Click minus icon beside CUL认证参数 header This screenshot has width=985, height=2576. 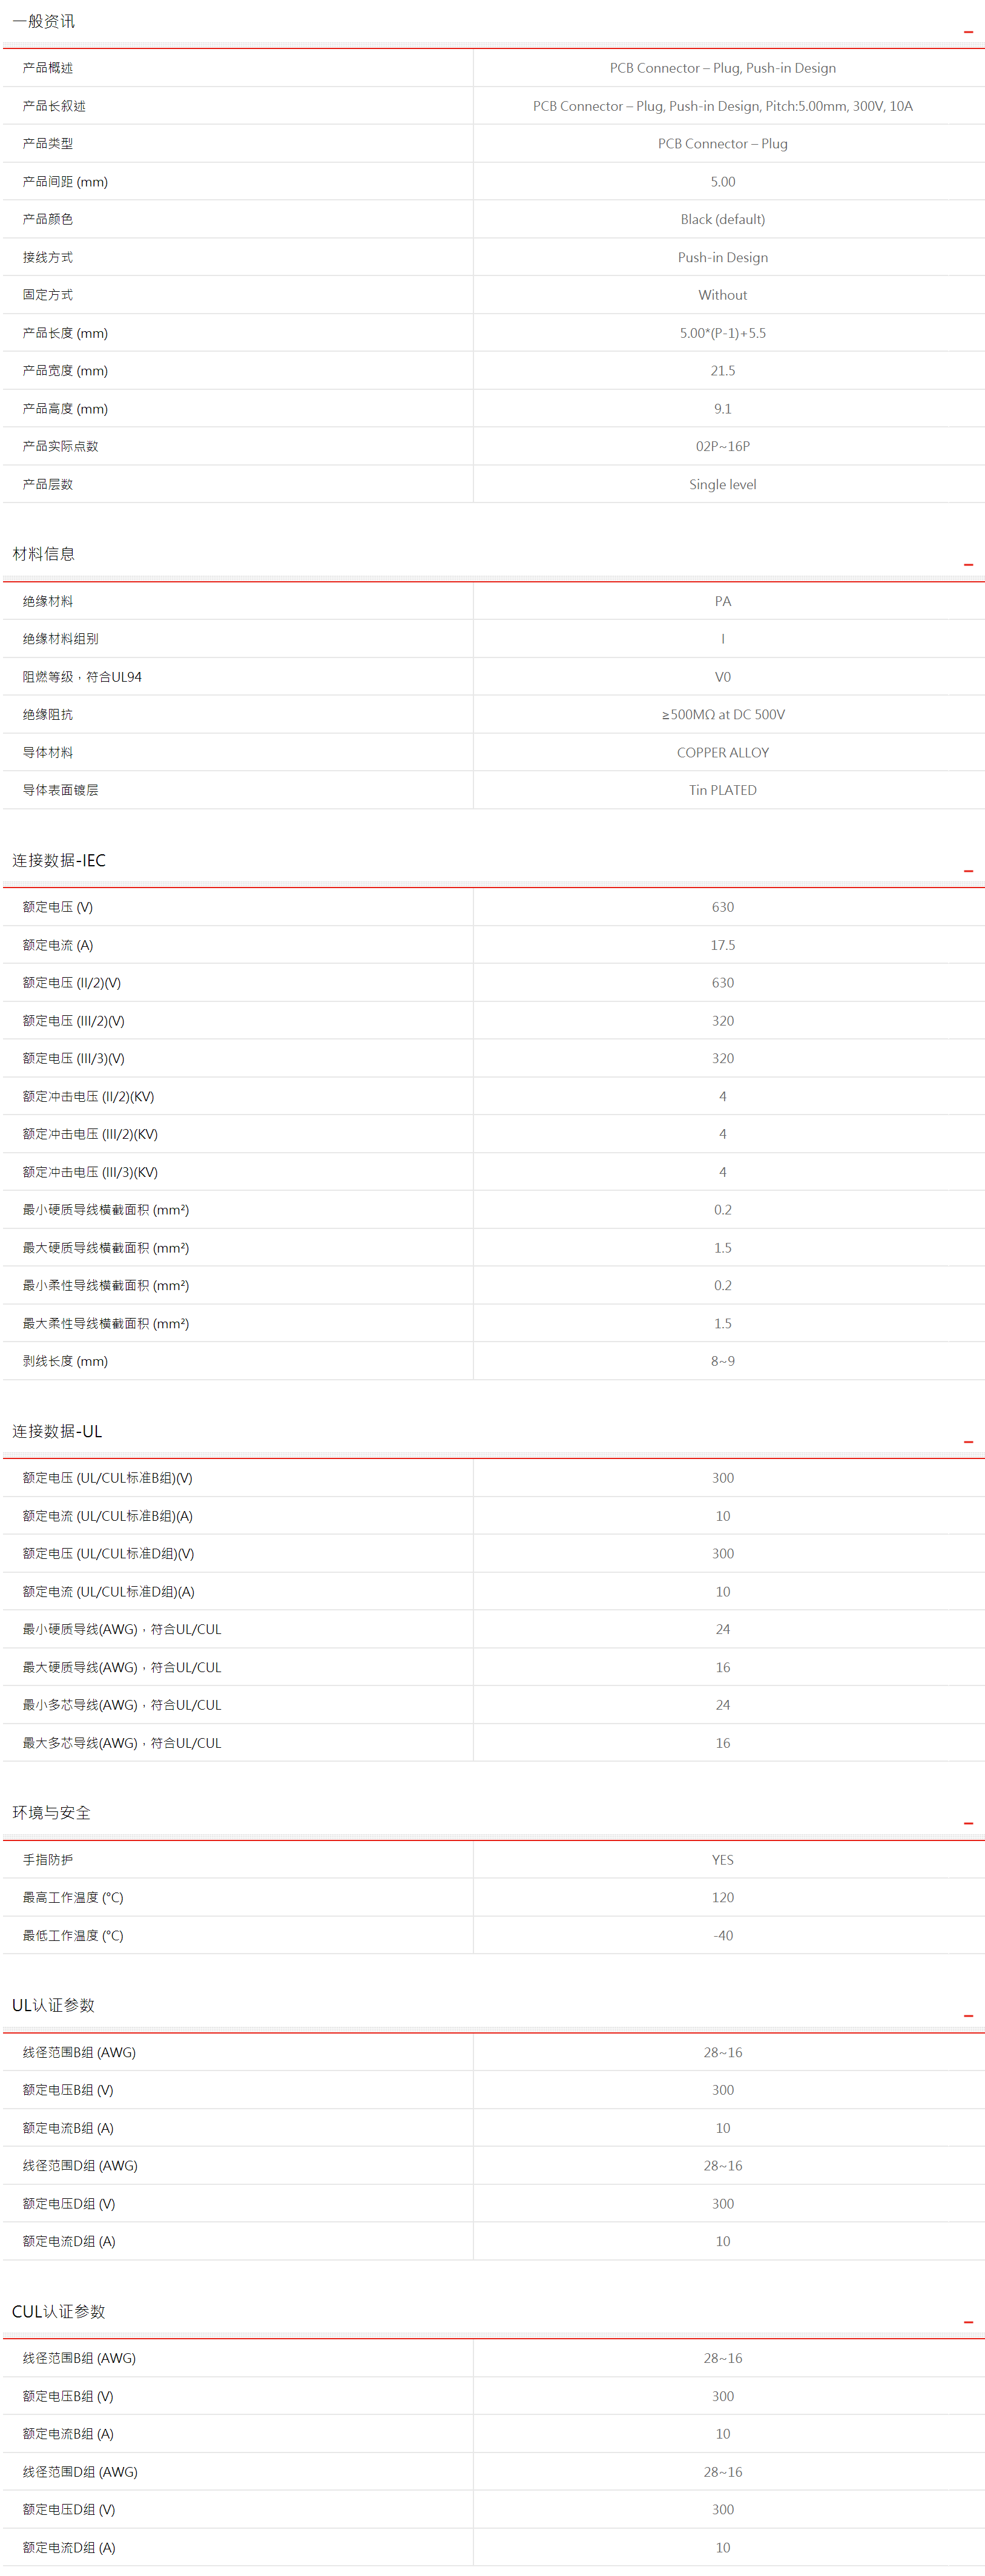[967, 2322]
